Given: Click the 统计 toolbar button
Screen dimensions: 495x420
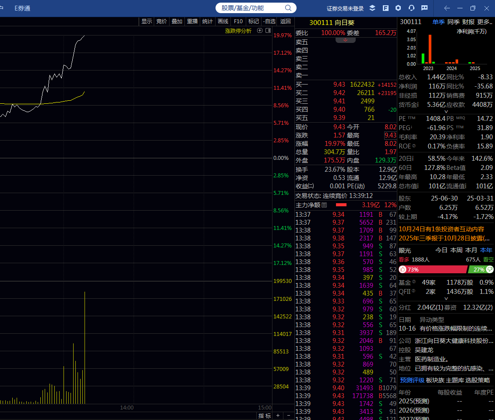Looking at the screenshot, I should tap(207, 21).
